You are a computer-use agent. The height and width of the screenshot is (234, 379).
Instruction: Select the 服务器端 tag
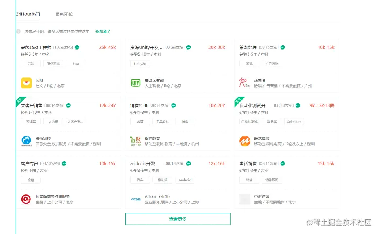pos(53,64)
